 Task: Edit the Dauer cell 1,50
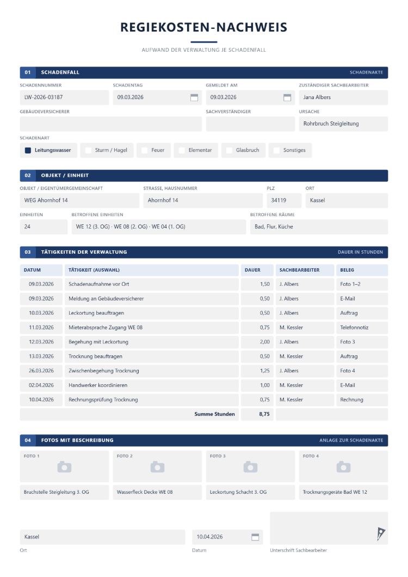pos(257,285)
